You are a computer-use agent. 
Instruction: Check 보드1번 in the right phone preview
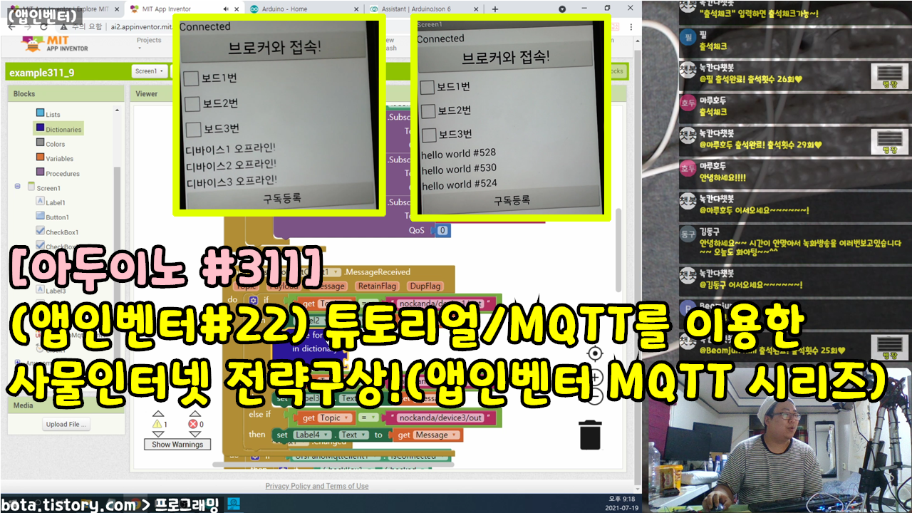pos(427,87)
